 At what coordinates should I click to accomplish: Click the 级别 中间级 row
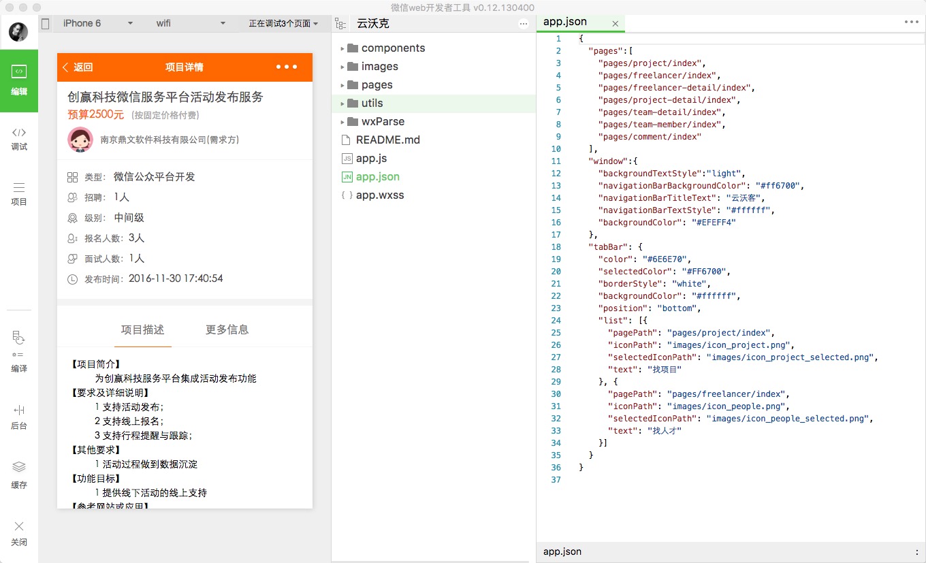(x=106, y=218)
